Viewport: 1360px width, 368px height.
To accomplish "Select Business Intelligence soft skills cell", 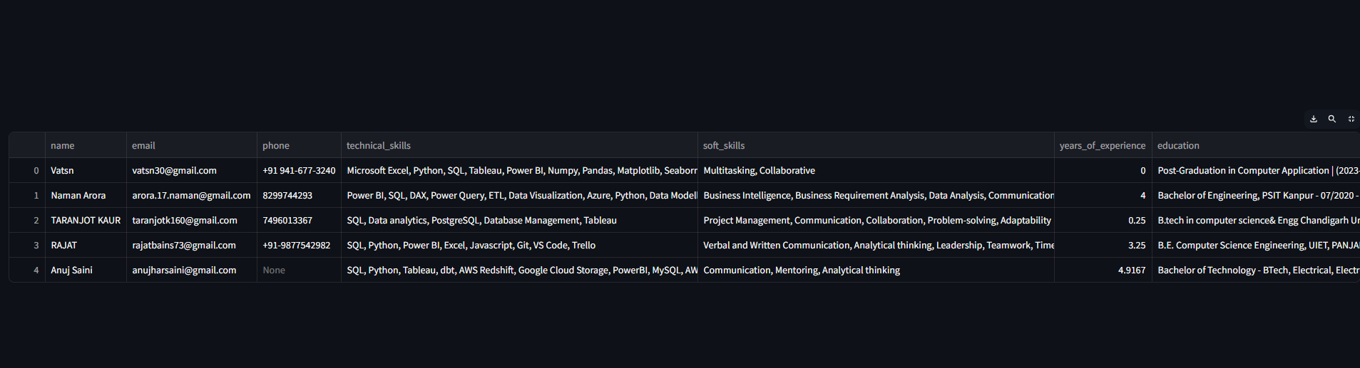I will tap(876, 195).
